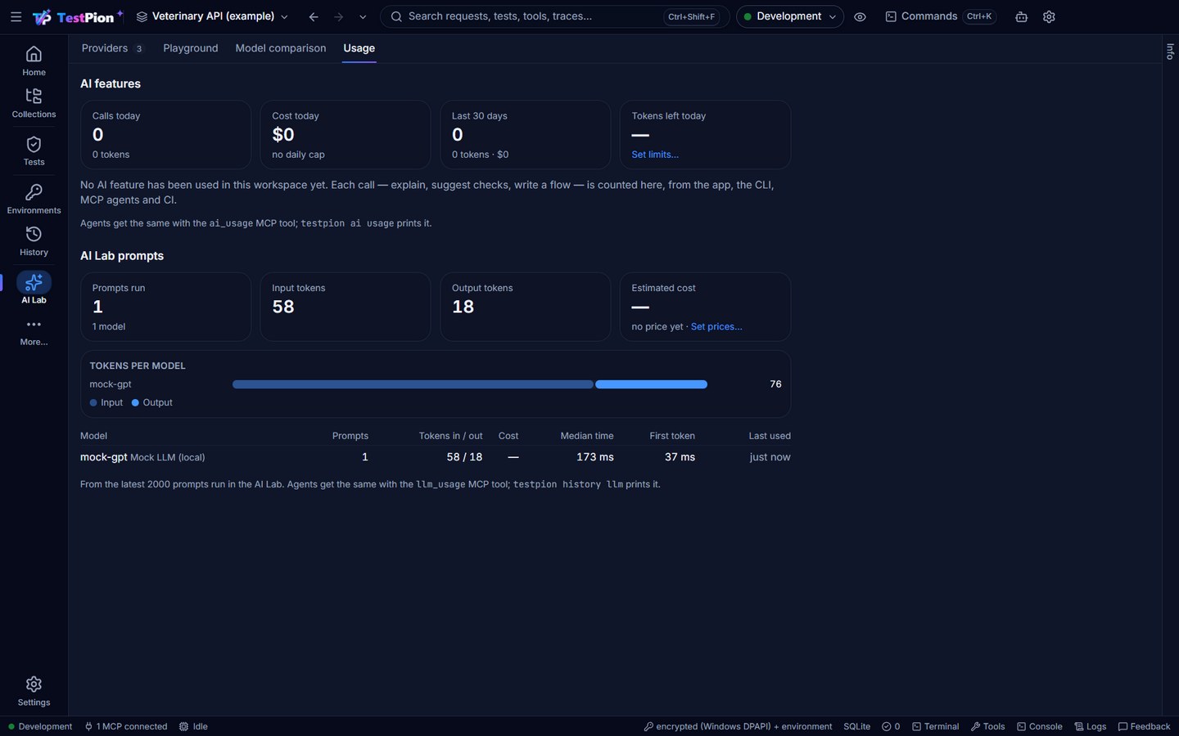Image resolution: width=1179 pixels, height=736 pixels.
Task: Expand the More... sidebar item
Action: pos(34,331)
